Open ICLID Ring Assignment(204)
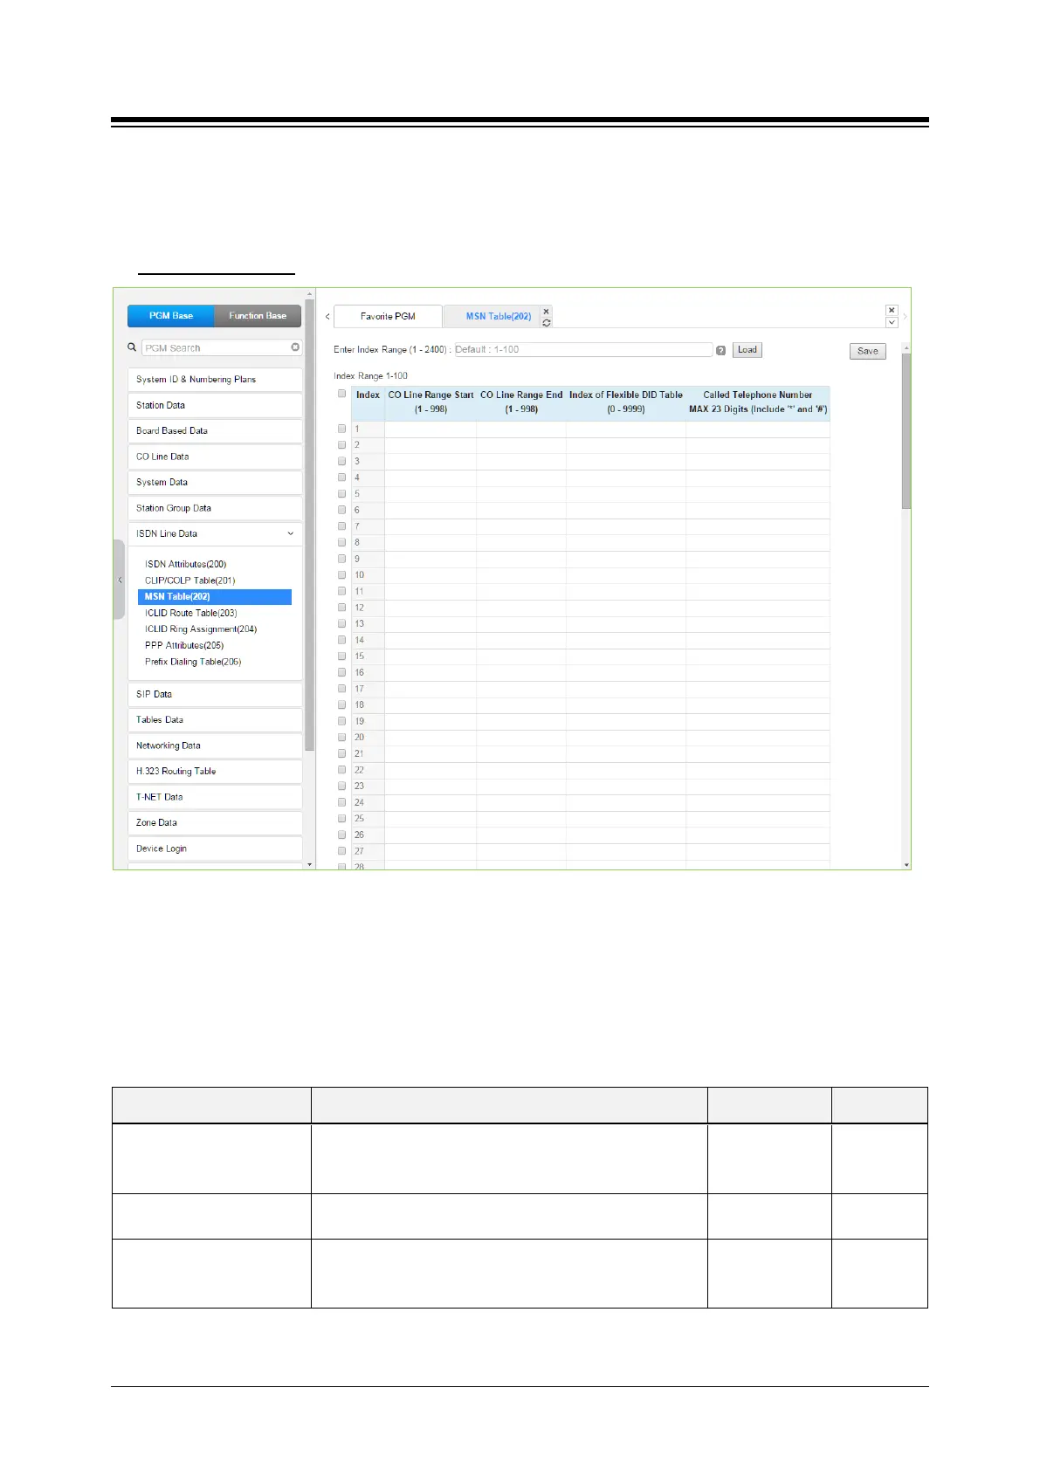Viewport: 1040px width, 1470px height. click(201, 629)
